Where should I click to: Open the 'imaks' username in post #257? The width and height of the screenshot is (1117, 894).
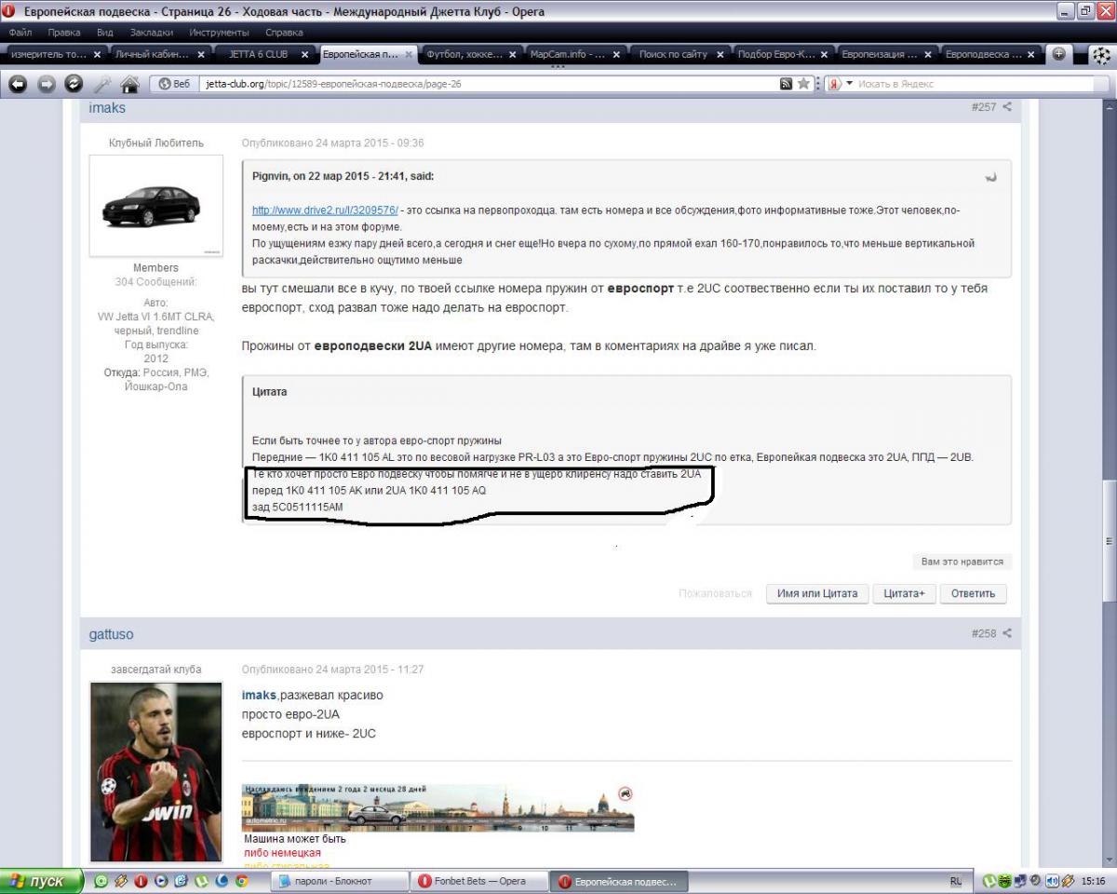tap(107, 108)
